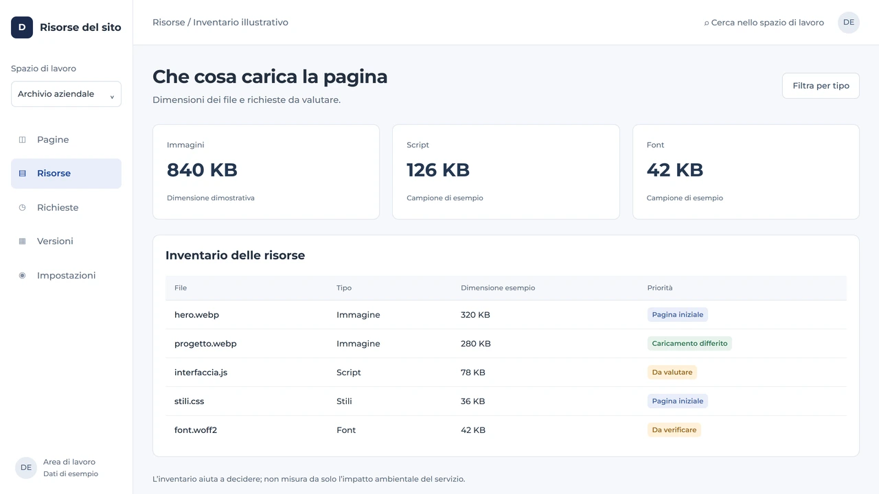Select the hero.webp file name
This screenshot has width=879, height=494.
click(196, 315)
